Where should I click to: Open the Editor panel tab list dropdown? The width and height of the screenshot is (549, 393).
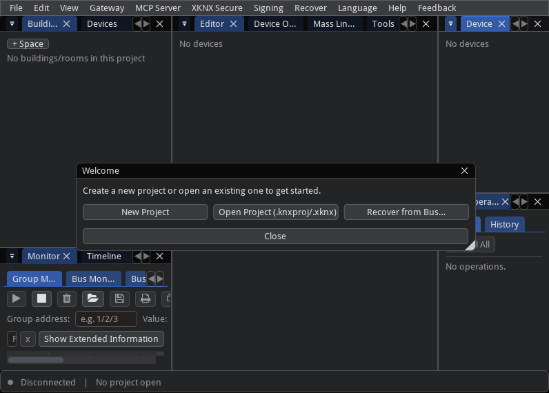click(184, 24)
